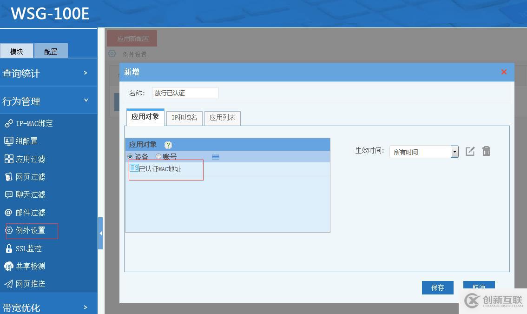Click the 共享检测 cloud icon
The height and width of the screenshot is (314, 527).
pos(9,266)
